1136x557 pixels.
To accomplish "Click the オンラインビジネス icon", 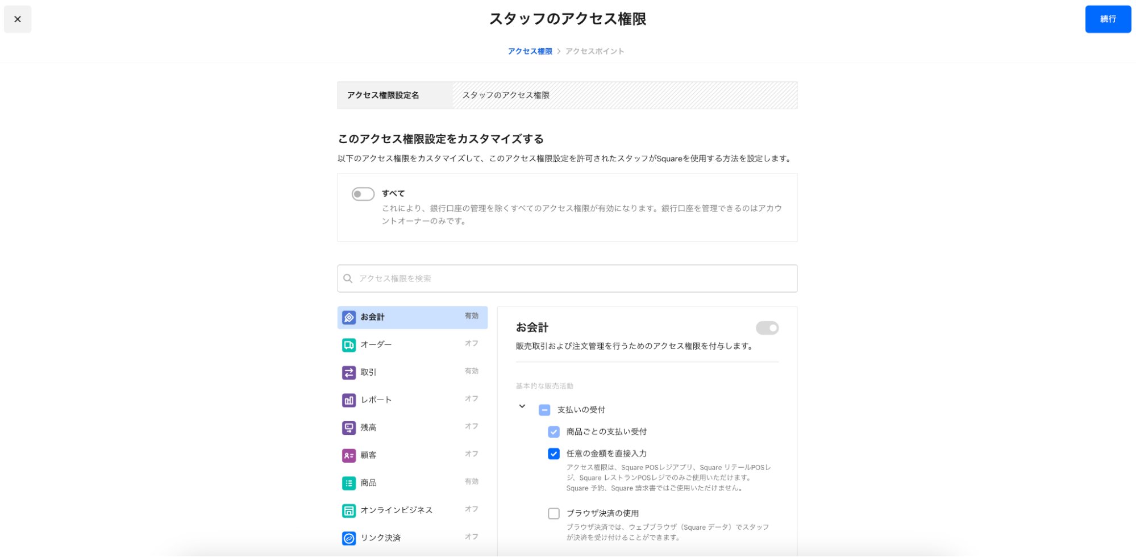I will tap(349, 510).
